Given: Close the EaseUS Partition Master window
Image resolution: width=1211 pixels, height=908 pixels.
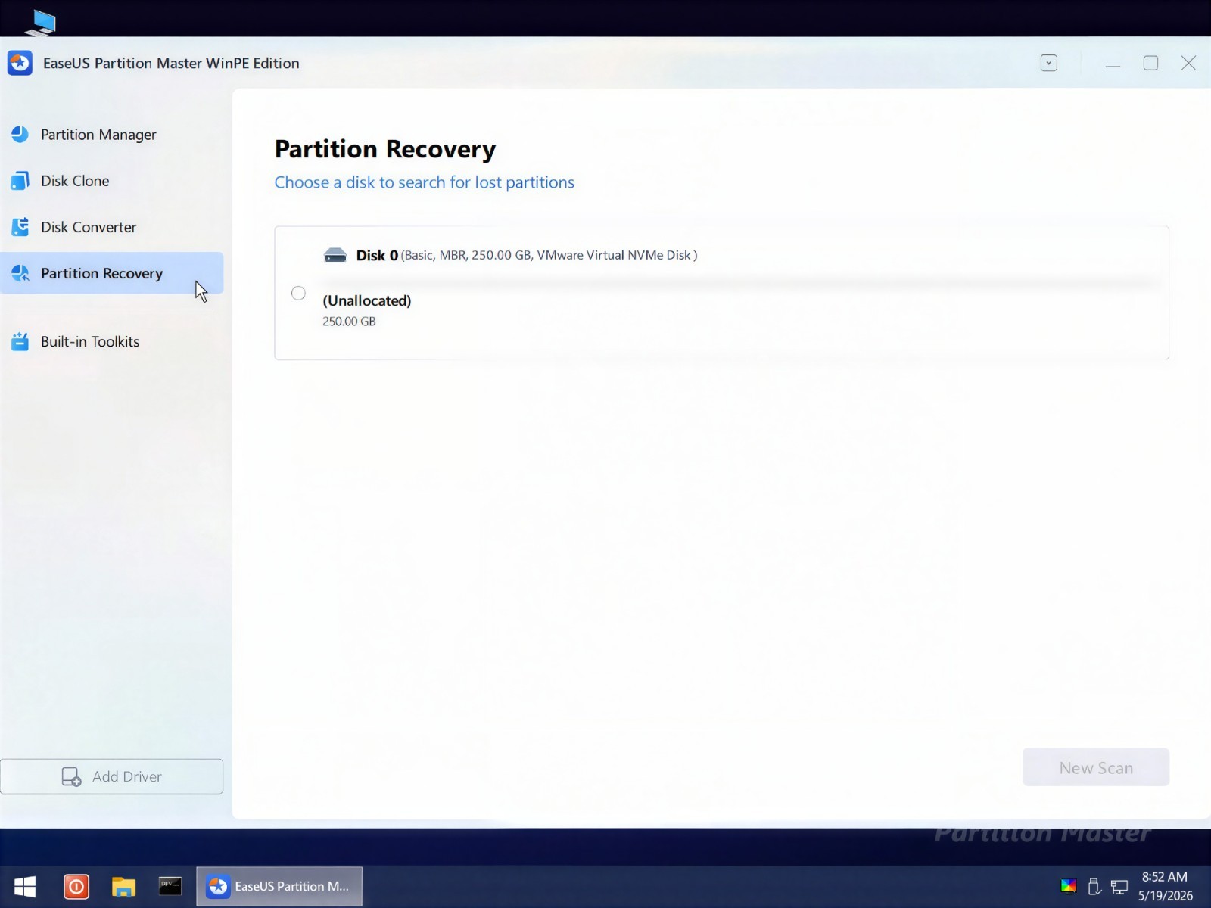Looking at the screenshot, I should [x=1188, y=63].
